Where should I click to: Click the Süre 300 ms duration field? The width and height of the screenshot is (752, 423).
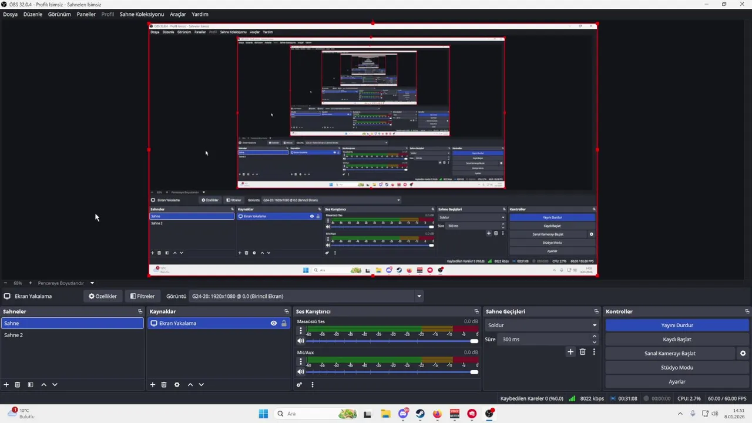(543, 339)
